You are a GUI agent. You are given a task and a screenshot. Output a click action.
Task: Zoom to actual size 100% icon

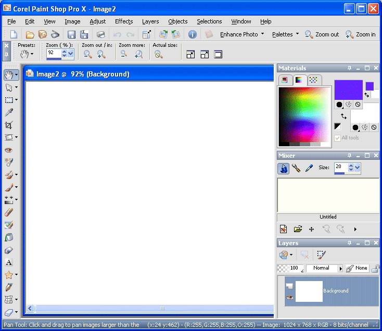coord(159,54)
